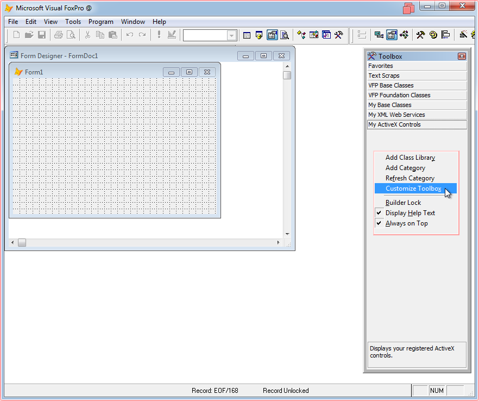
Task: Launch the Object Browser icon
Action: tap(314, 35)
